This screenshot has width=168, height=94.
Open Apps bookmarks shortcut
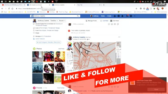4,12
